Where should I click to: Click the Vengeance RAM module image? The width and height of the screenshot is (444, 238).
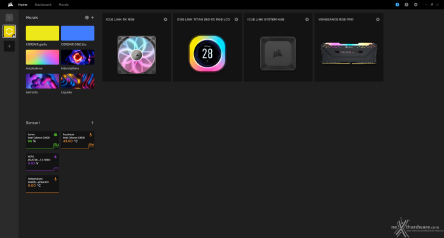(349, 53)
